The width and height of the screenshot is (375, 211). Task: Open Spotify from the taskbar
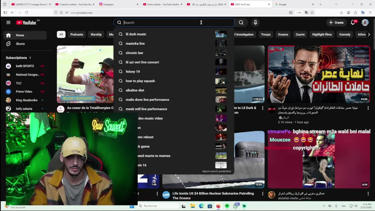coord(227,206)
